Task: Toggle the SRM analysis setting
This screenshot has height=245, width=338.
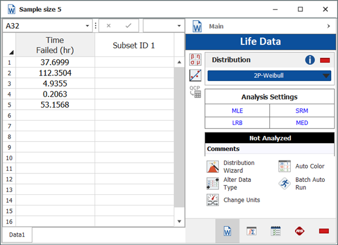Action: (302, 110)
